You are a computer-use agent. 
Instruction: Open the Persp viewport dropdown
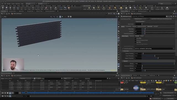108,19
